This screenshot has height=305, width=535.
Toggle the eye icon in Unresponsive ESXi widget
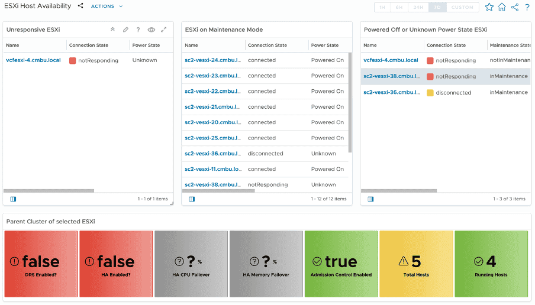pos(151,30)
